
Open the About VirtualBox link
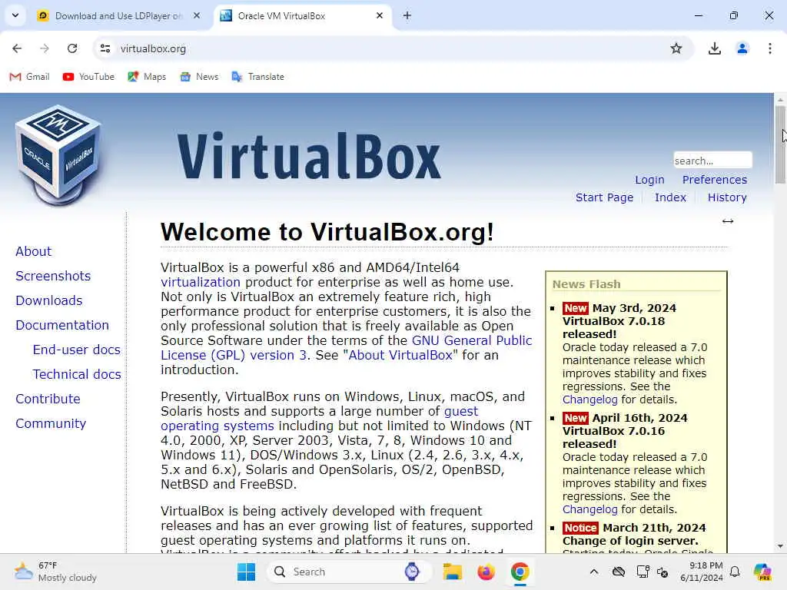point(400,355)
